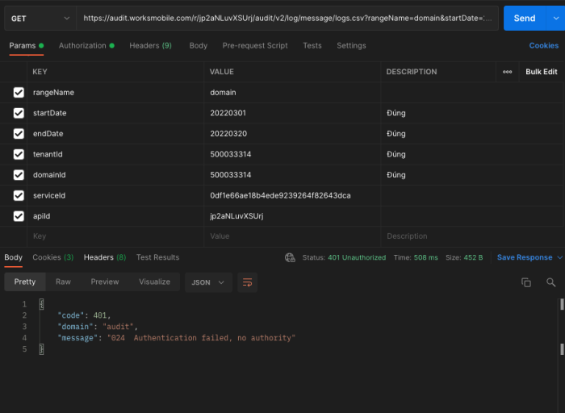Collapse JSON at line 1 bracket
Screen dimensions: 565x413
tap(41, 304)
